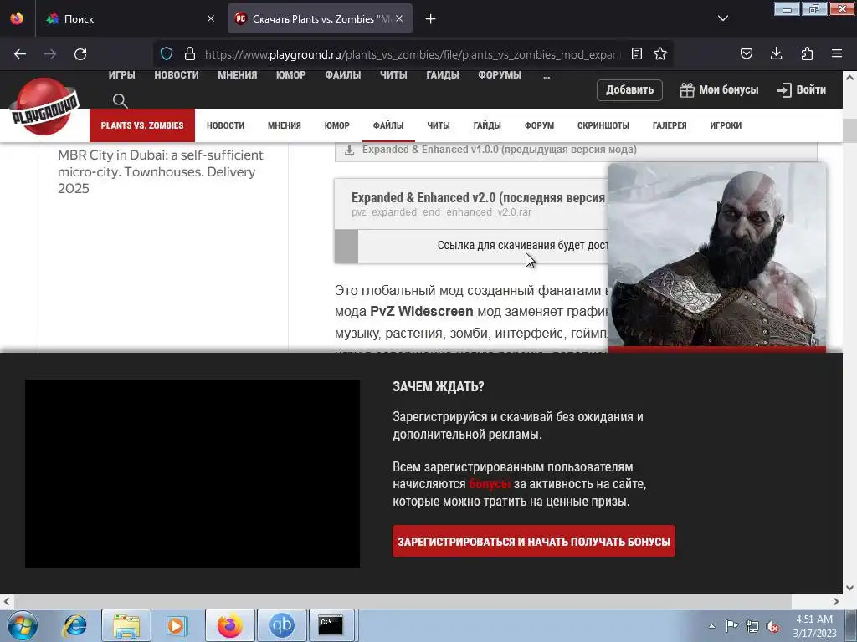857x642 pixels.
Task: Open ФАЙЛЫ in the top dark menu
Action: (342, 75)
